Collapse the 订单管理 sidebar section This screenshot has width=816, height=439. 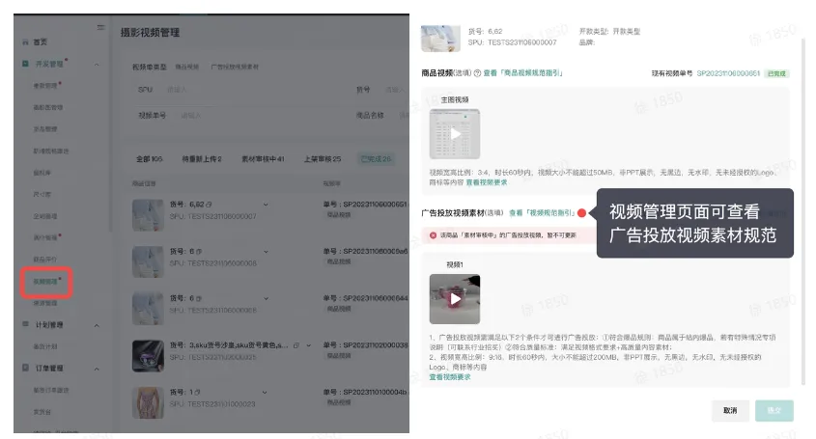[x=97, y=370]
